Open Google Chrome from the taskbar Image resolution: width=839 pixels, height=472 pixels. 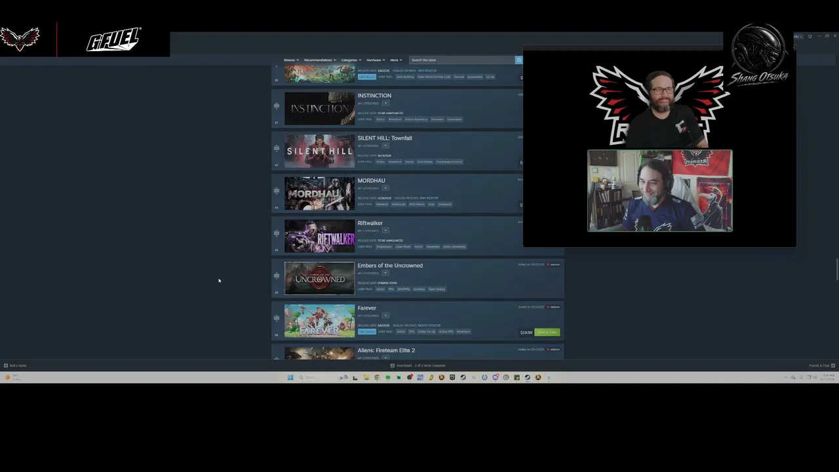click(x=377, y=378)
